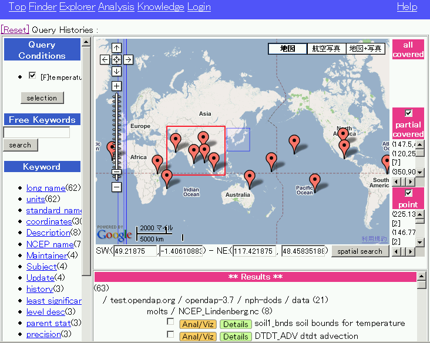Toggle the partial covered checkbox
This screenshot has width=430, height=343.
[408, 113]
